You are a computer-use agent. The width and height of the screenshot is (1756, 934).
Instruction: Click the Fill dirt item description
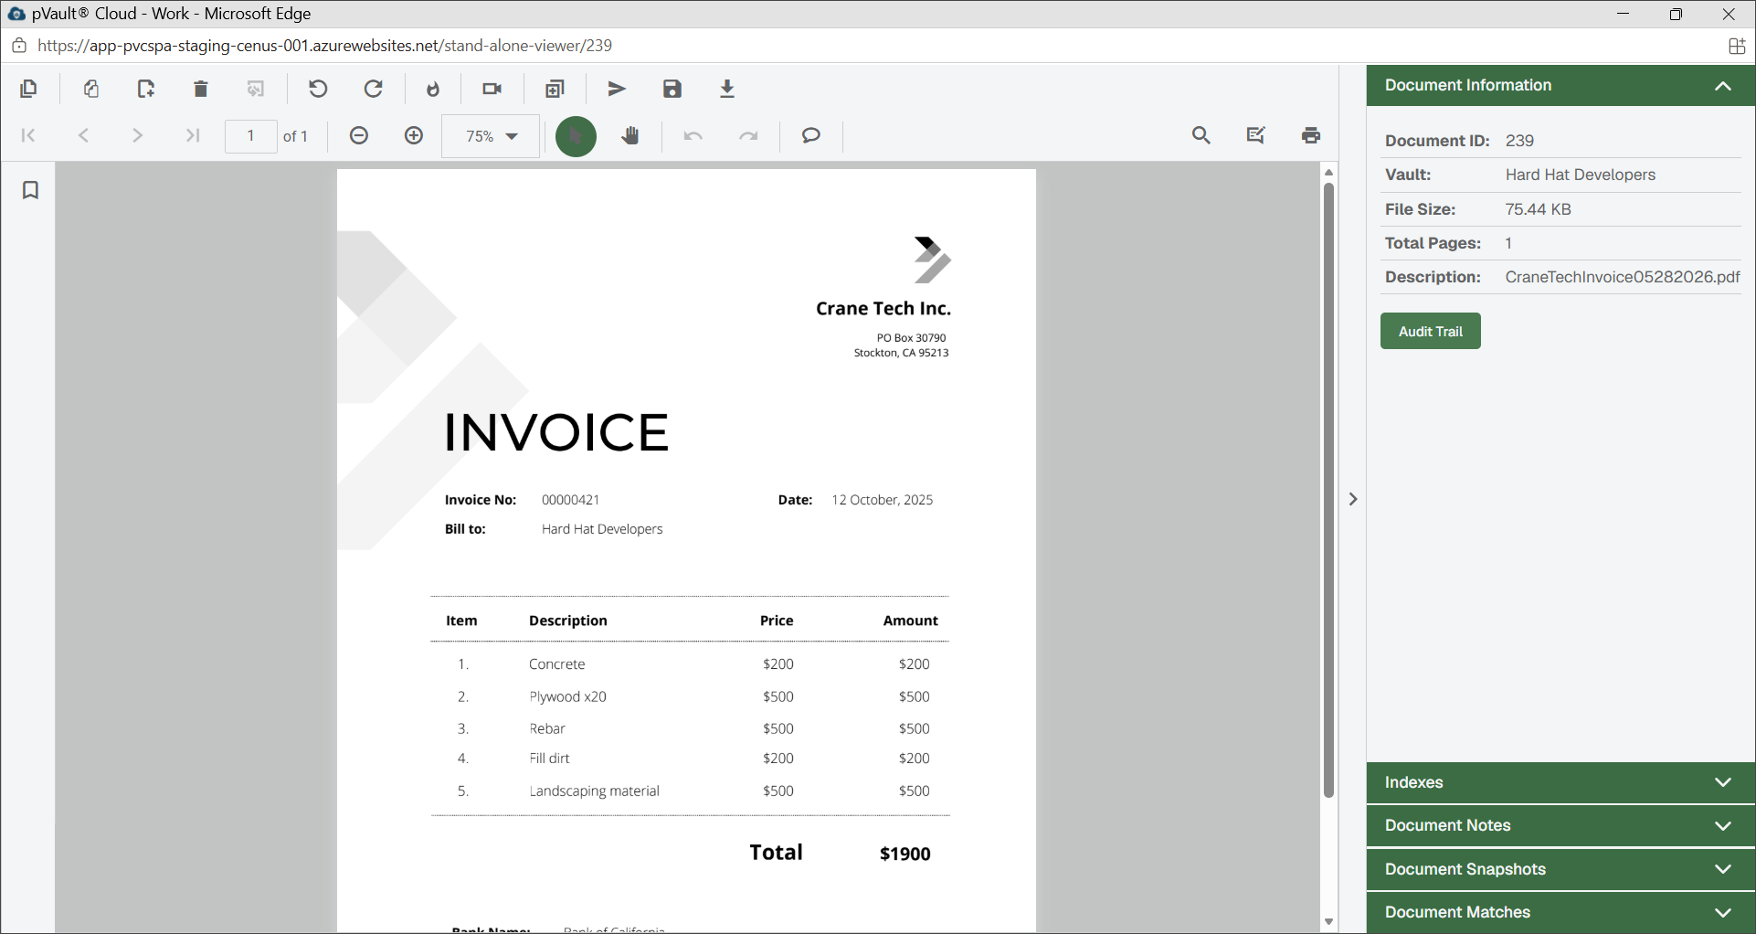550,759
